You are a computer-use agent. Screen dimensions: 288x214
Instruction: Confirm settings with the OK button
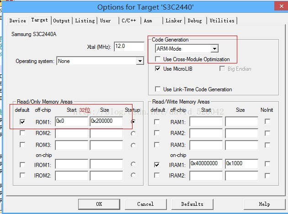point(99,204)
